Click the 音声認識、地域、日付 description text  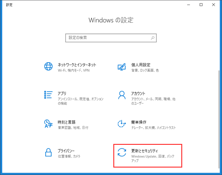73,128
